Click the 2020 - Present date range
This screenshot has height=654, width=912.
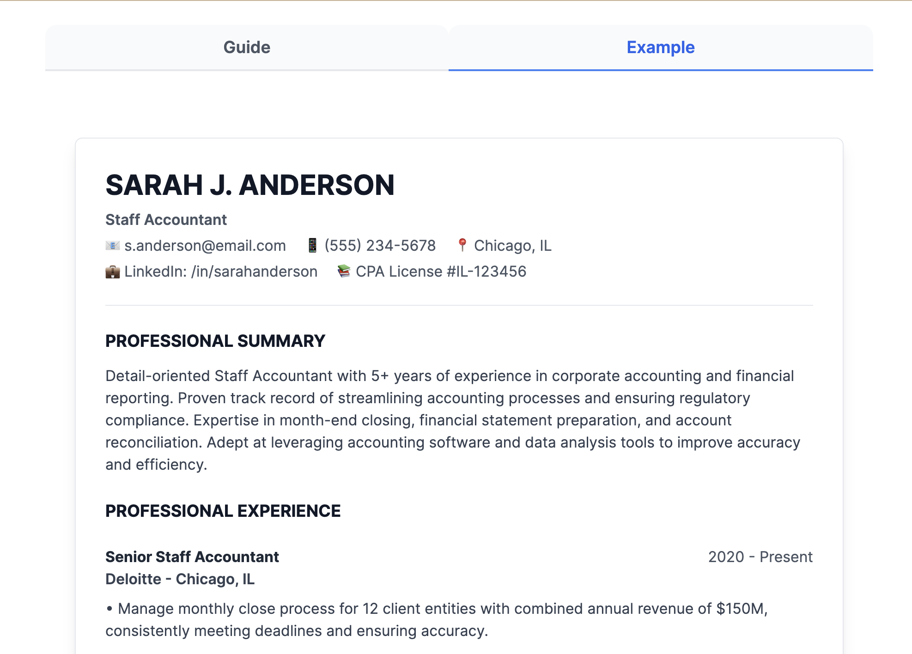(760, 557)
